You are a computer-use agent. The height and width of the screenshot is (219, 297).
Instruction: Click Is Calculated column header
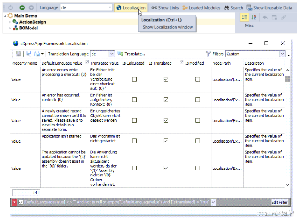point(133,63)
